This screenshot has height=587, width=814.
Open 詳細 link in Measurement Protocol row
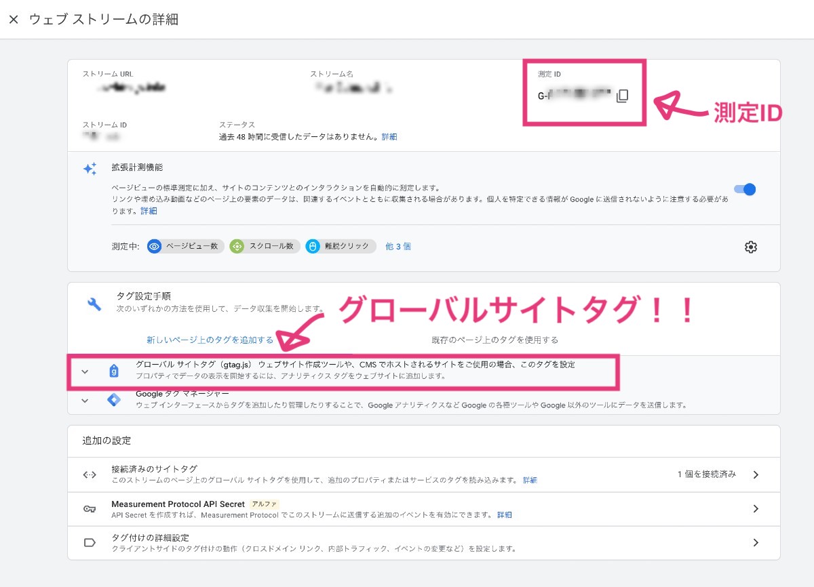(505, 515)
